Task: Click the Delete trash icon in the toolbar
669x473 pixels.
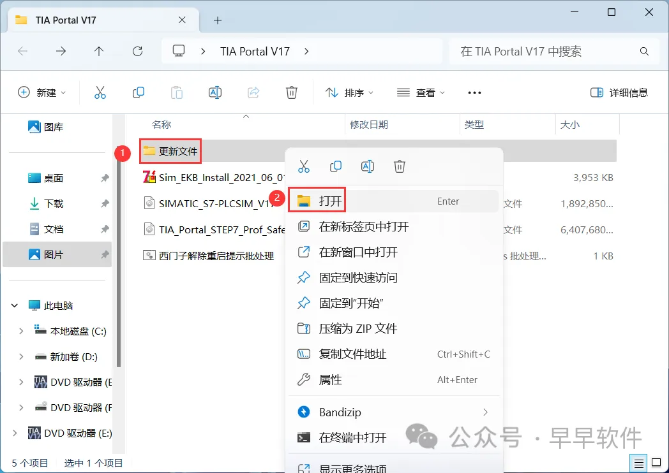Action: [x=291, y=92]
